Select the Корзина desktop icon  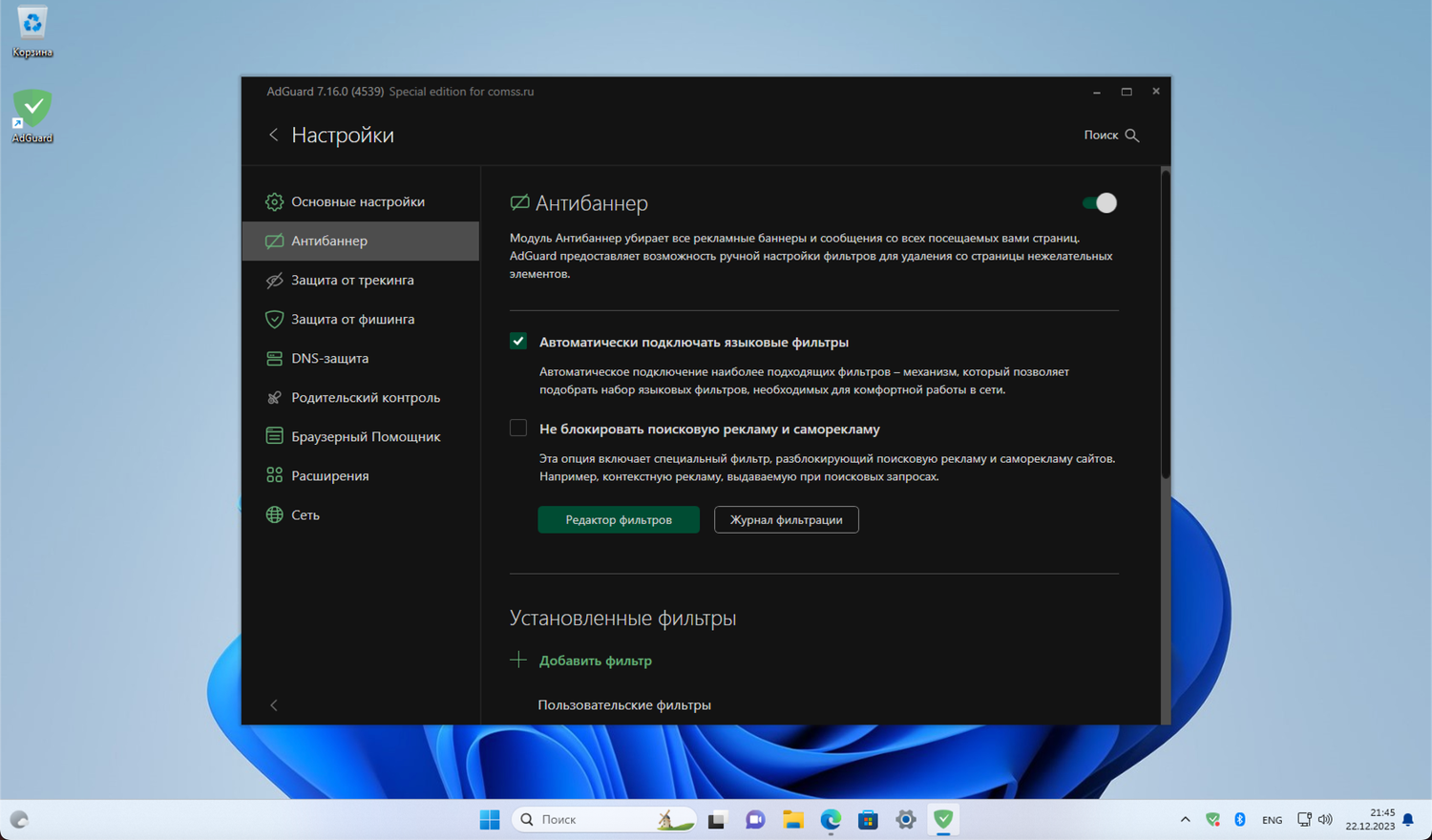point(32,31)
